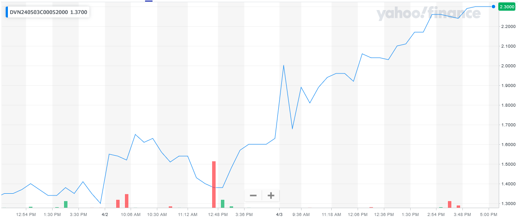
Task: Click the 10:06 AM time axis label
Action: (131, 215)
